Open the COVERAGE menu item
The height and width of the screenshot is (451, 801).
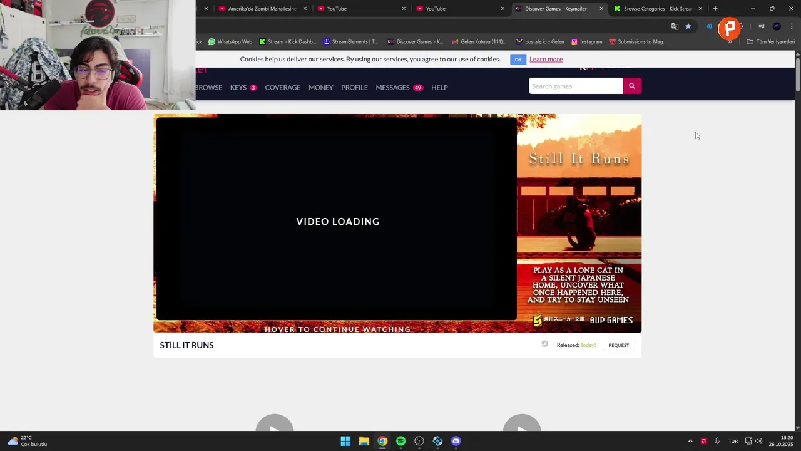[282, 87]
